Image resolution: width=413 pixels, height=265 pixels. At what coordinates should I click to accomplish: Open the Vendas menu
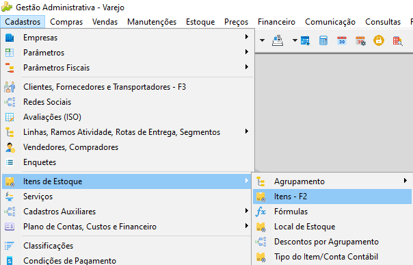click(105, 22)
